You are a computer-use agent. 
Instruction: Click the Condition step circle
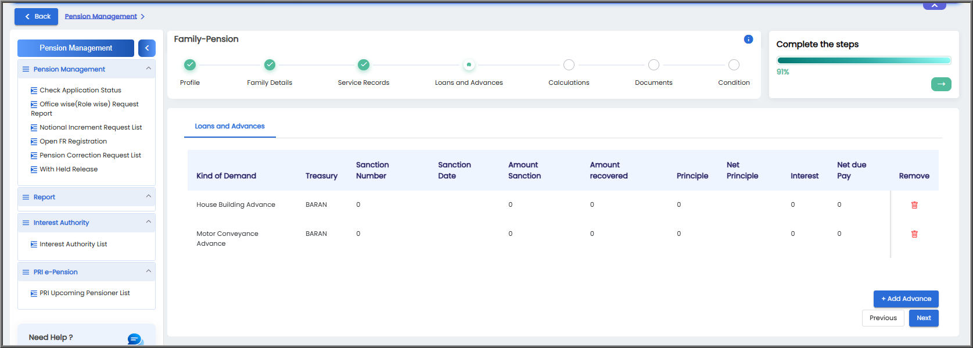pos(734,65)
